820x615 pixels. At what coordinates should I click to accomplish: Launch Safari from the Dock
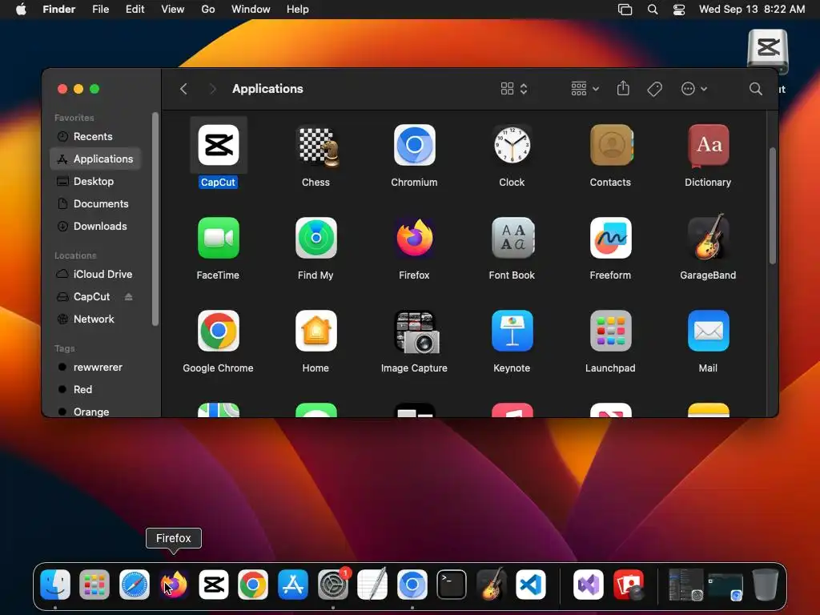(x=135, y=584)
